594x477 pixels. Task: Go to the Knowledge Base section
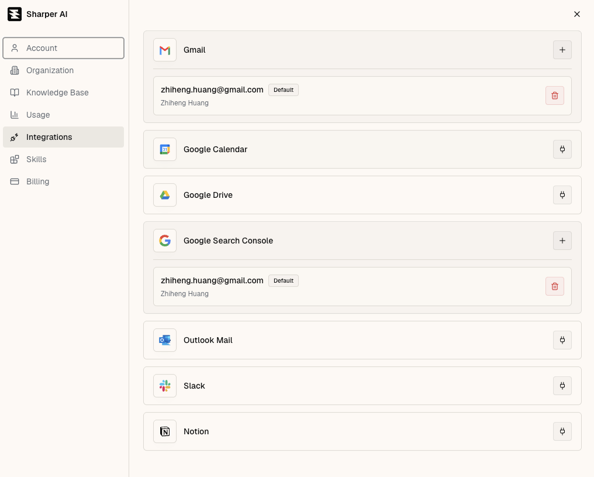coord(63,92)
